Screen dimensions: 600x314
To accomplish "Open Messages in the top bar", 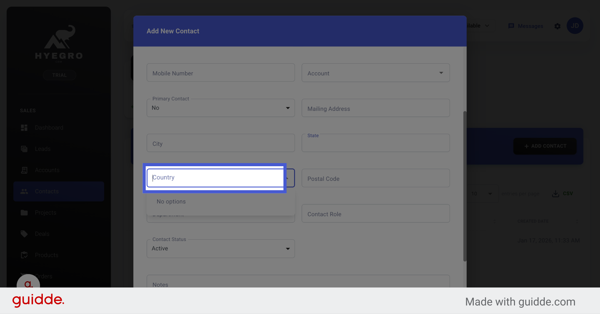I will (x=526, y=26).
